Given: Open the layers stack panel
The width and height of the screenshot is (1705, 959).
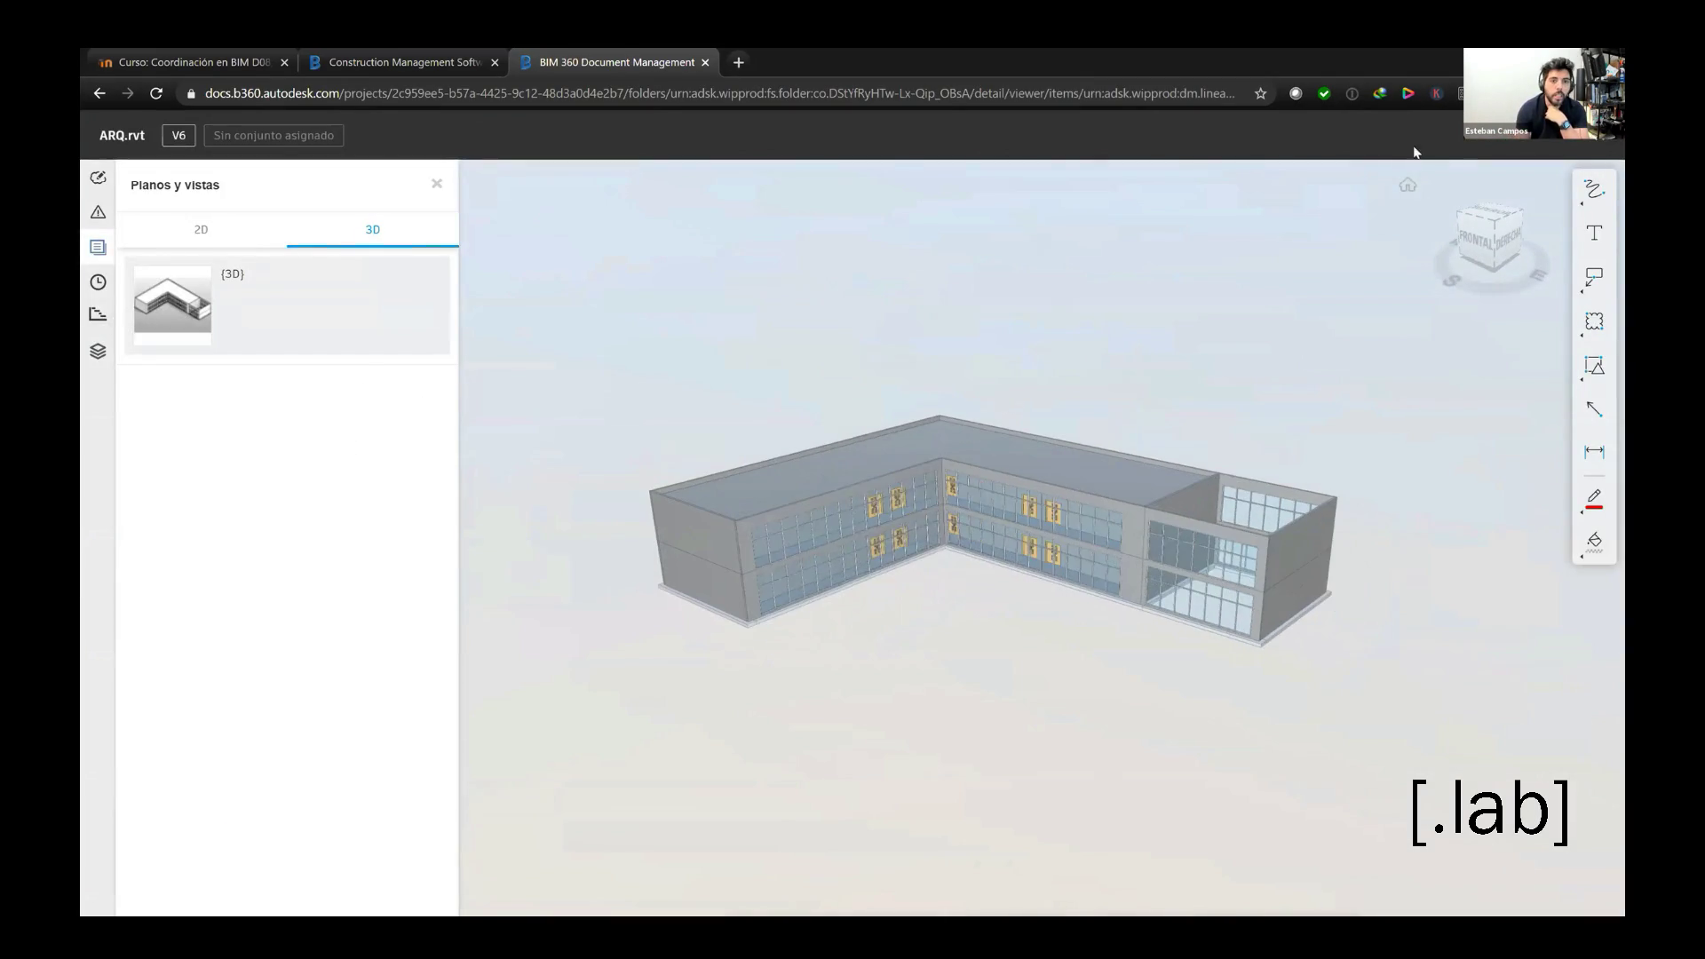Looking at the screenshot, I should click(x=98, y=351).
